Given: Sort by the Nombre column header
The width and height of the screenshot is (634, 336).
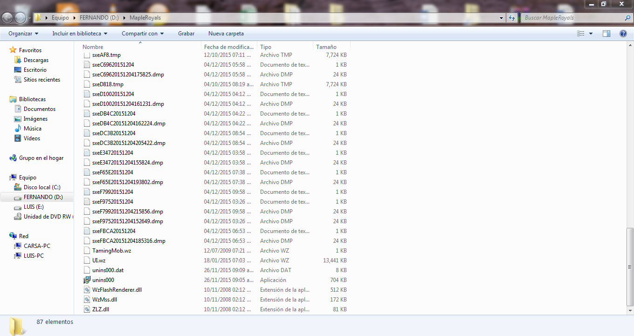Looking at the screenshot, I should (x=93, y=47).
